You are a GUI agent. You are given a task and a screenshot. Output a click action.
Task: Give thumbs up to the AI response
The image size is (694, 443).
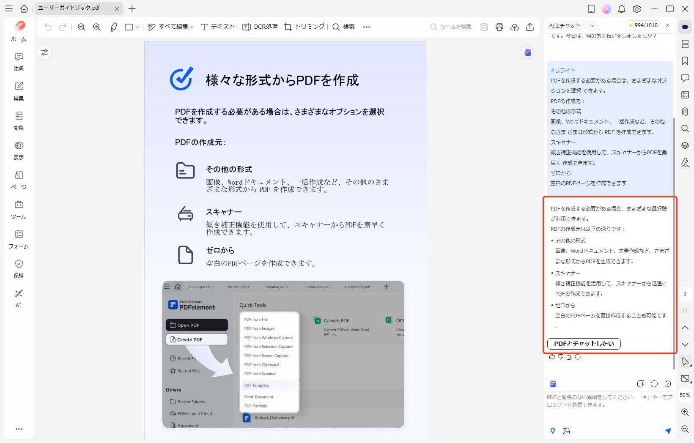tap(552, 357)
